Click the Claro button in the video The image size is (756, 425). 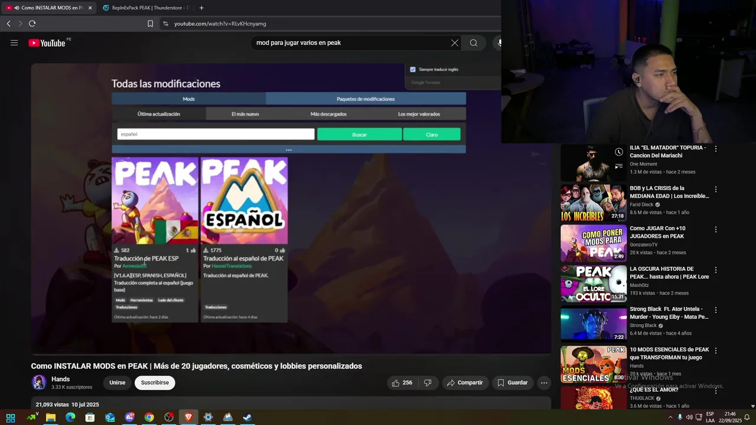point(432,135)
